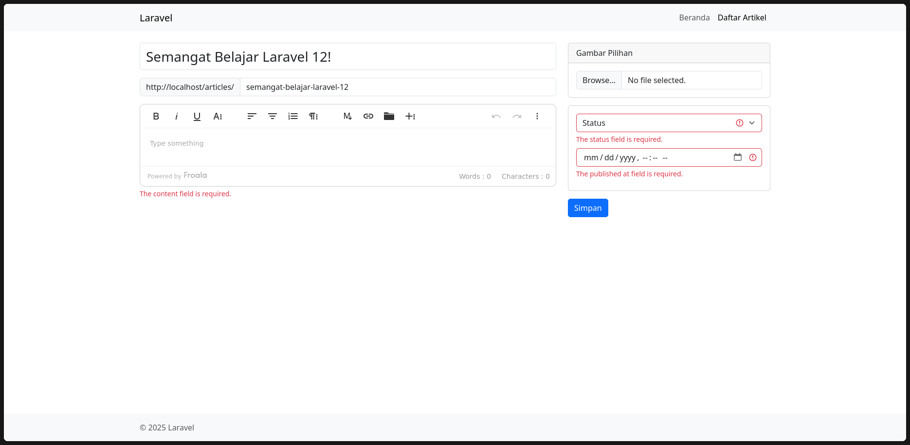Focus the article title field
The width and height of the screenshot is (910, 445).
pyautogui.click(x=348, y=56)
